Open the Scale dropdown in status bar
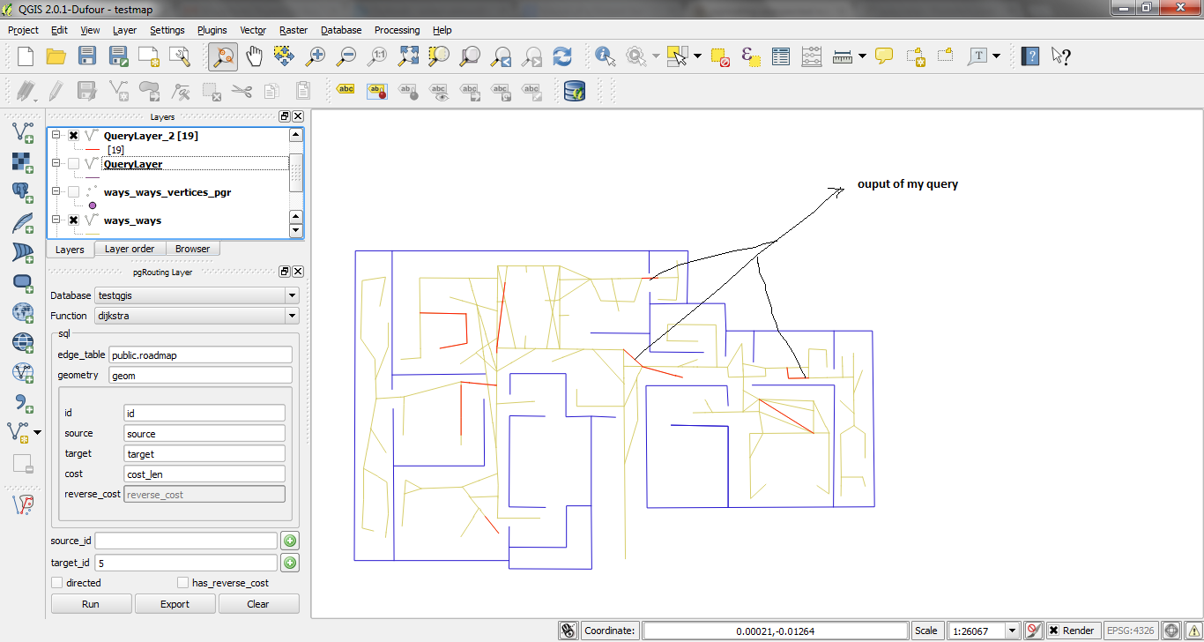Screen dimensions: 1204x642 coord(1012,631)
